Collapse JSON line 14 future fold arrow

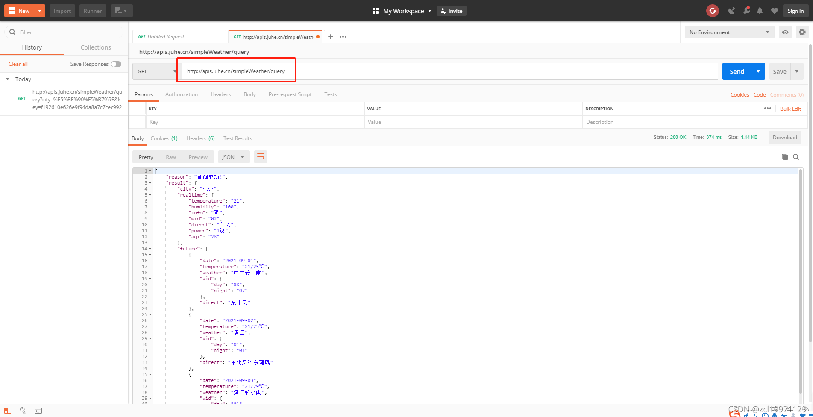[150, 249]
